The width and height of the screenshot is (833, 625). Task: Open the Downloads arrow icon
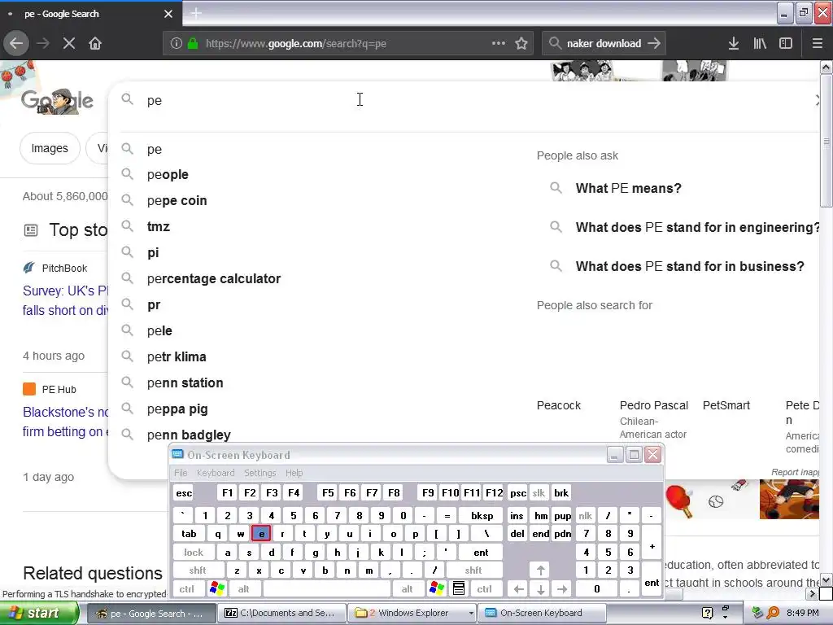[734, 44]
